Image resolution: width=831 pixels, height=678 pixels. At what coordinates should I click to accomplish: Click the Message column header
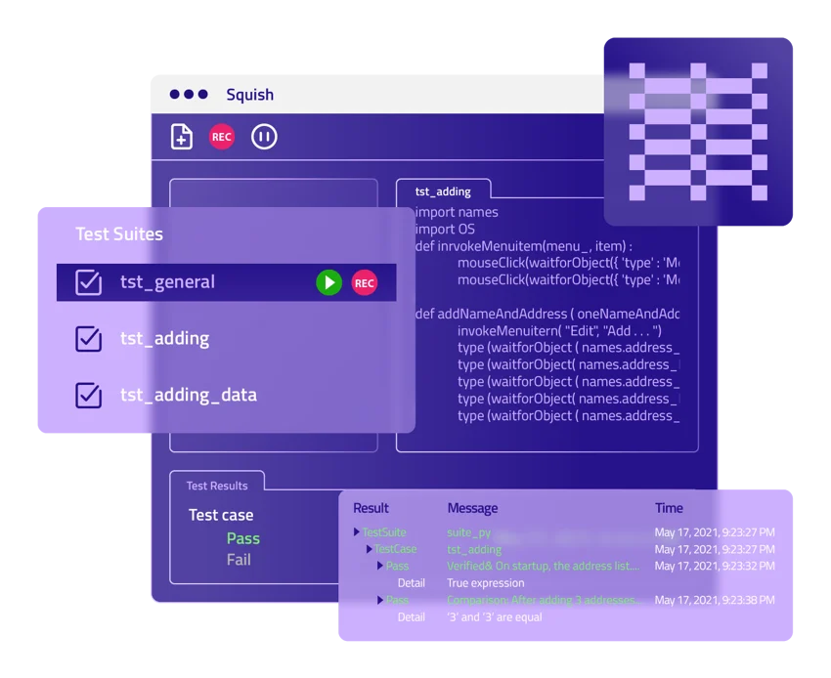(472, 508)
